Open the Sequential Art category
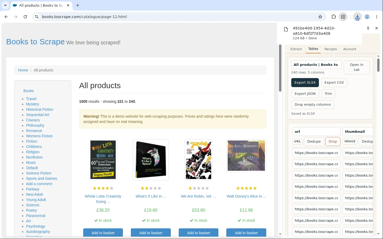Screen dimensions: 383x239 tap(38, 115)
